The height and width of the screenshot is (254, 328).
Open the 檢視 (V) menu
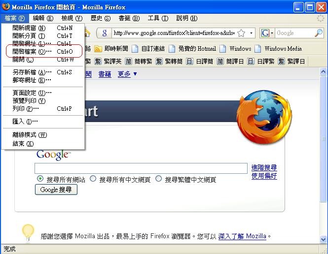[x=72, y=18]
